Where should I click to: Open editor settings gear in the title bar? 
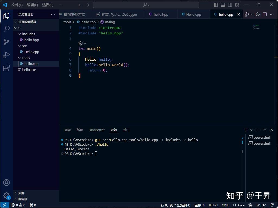[257, 14]
